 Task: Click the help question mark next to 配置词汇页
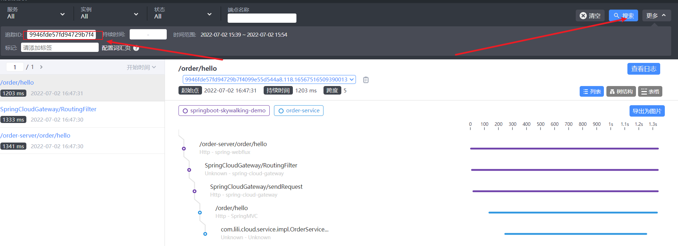click(x=136, y=48)
